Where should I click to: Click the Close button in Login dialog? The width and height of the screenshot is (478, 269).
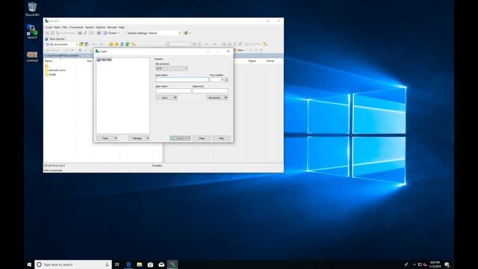[x=202, y=138]
